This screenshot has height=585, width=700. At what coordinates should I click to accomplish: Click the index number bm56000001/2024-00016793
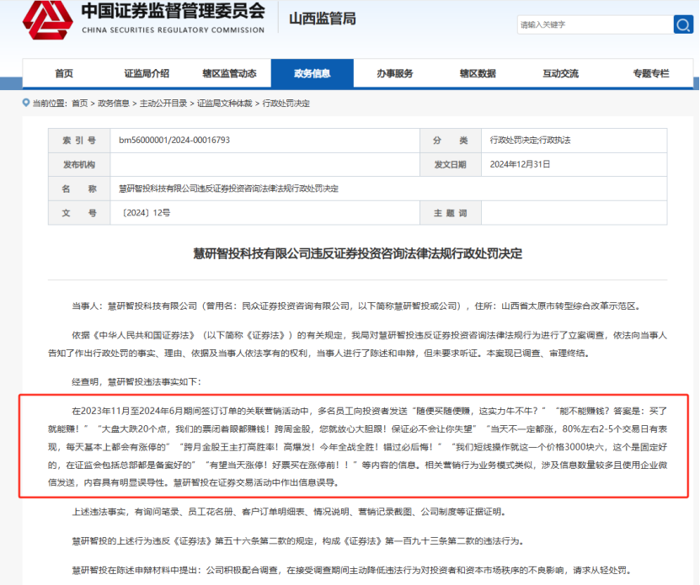point(174,140)
